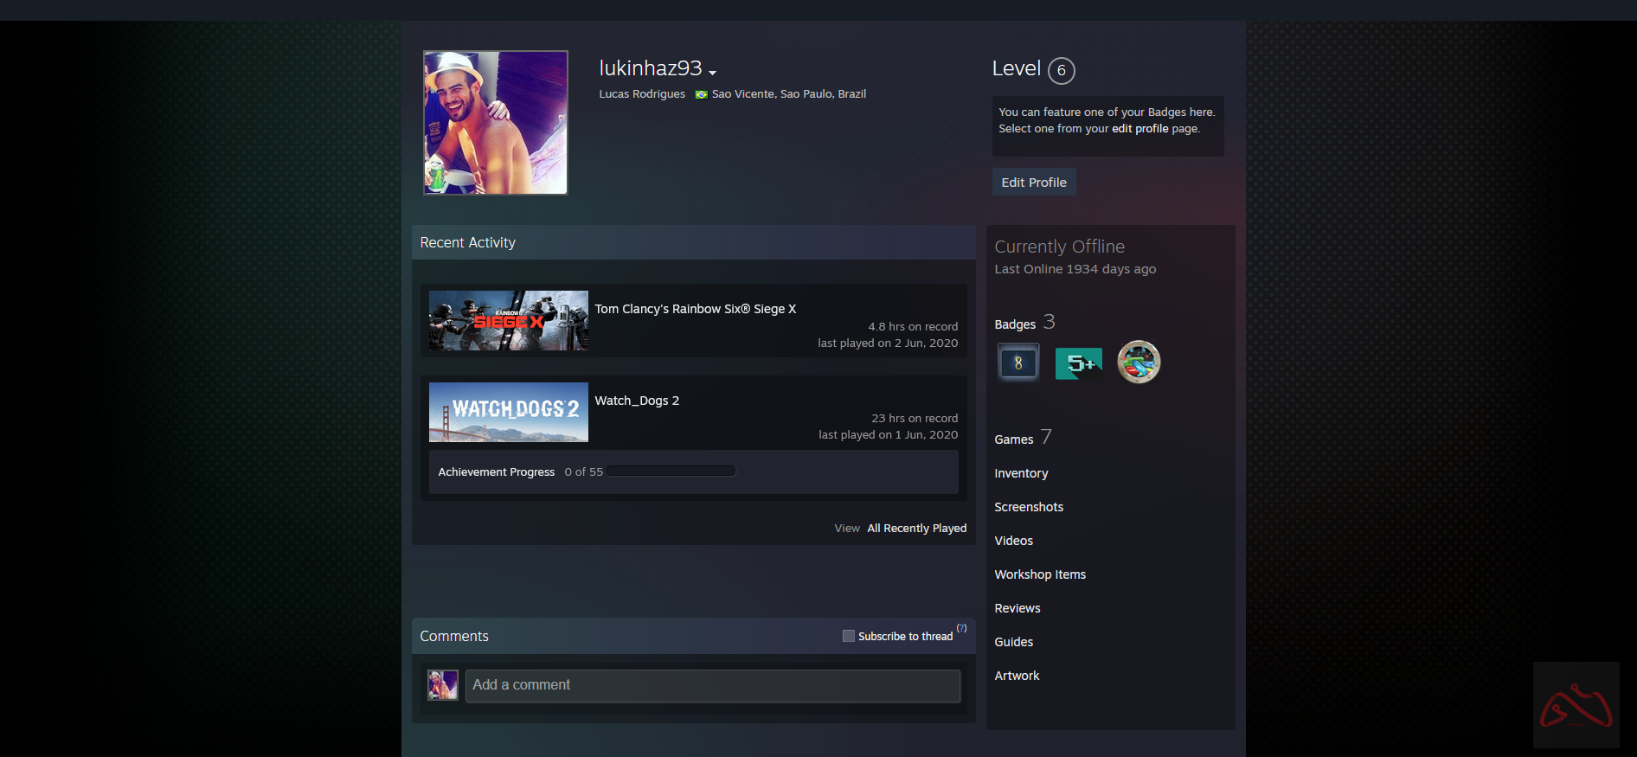This screenshot has width=1637, height=757.
Task: Open Workshop Items from the sidebar
Action: click(1040, 574)
